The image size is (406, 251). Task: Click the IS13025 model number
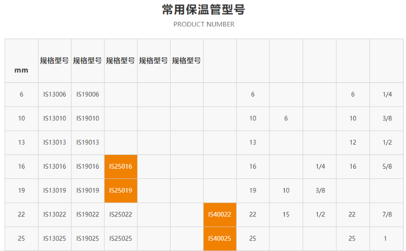point(54,238)
